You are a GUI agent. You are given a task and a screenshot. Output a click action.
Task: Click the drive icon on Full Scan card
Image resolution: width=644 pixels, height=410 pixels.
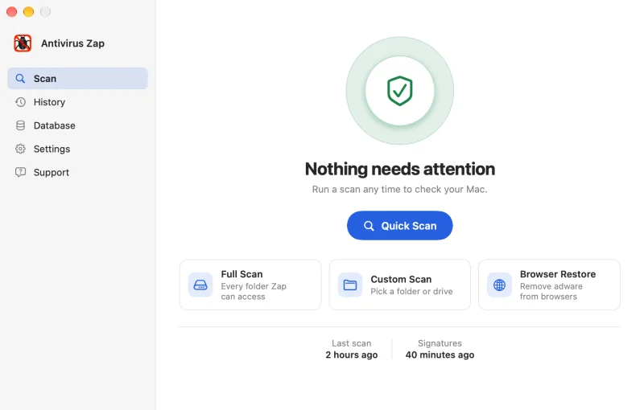click(x=200, y=285)
